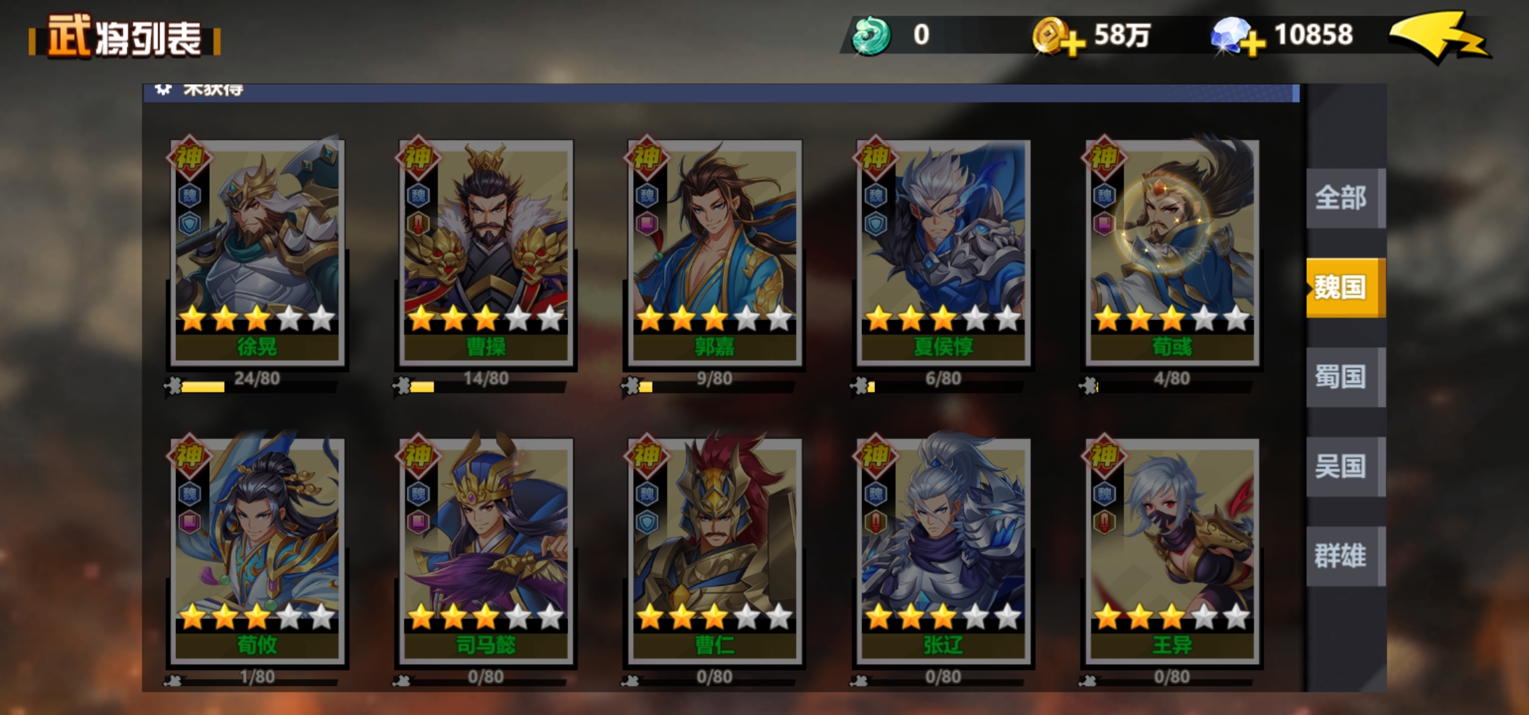The height and width of the screenshot is (715, 1529).
Task: Select the 王异 hero portrait
Action: [1172, 549]
